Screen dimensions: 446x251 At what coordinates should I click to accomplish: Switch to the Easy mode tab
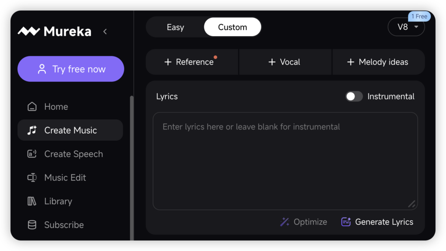[x=175, y=27]
